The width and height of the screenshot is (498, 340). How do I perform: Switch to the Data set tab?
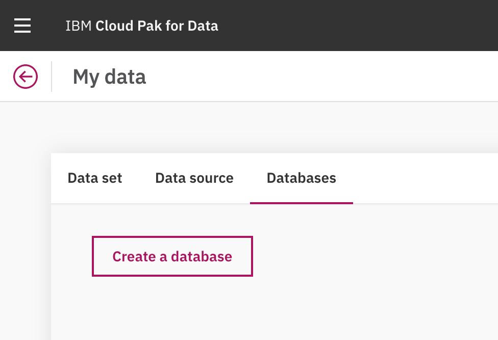point(94,178)
